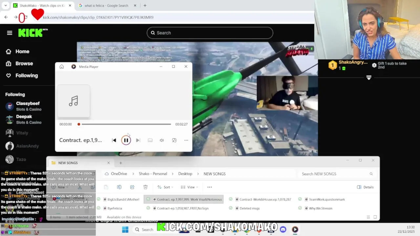Click the music note album art
The height and width of the screenshot is (236, 420).
tap(74, 101)
